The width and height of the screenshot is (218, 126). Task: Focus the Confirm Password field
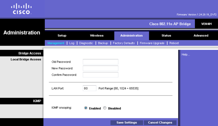(101, 75)
